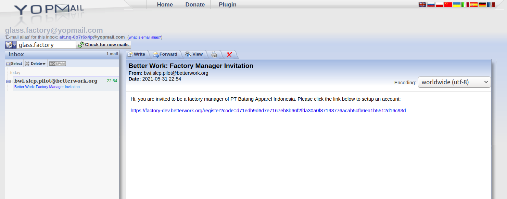This screenshot has height=199, width=507.
Task: Switch language with the Polish flag
Action: click(x=440, y=4)
